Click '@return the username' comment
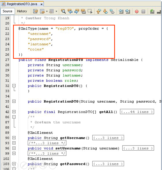 [x=58, y=122]
